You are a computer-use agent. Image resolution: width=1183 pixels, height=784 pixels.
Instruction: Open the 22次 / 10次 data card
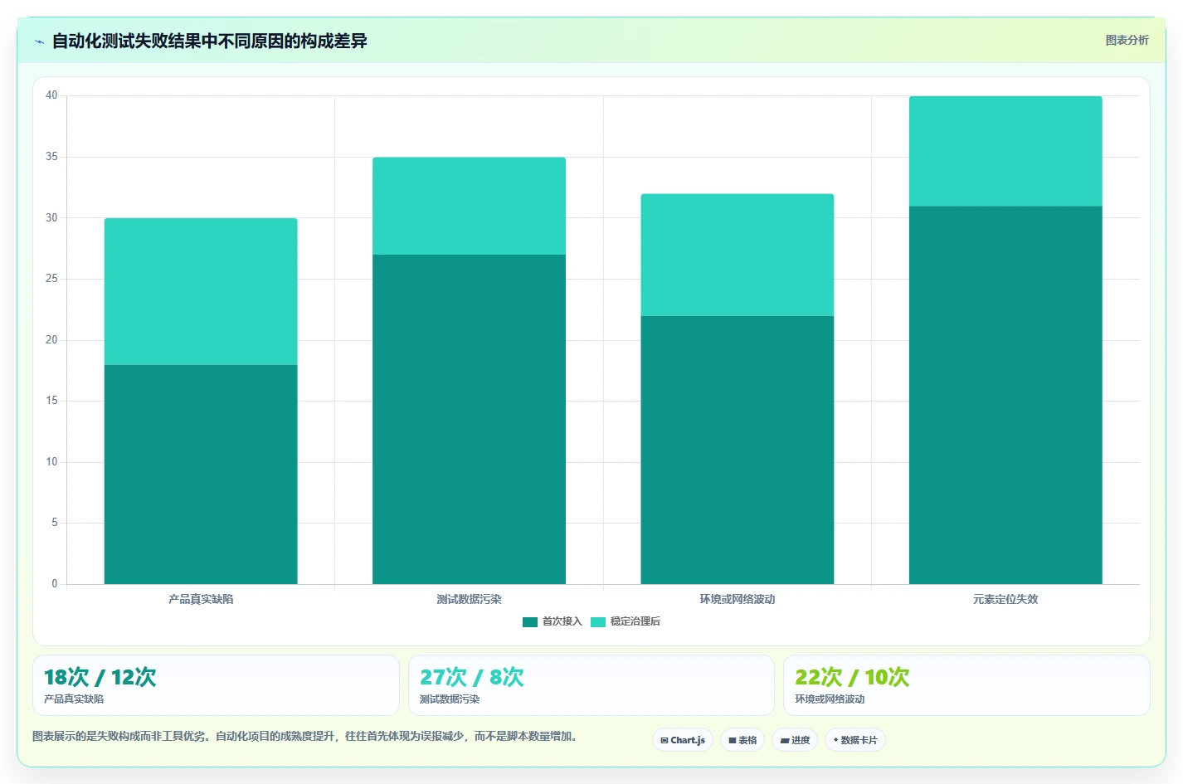point(966,685)
